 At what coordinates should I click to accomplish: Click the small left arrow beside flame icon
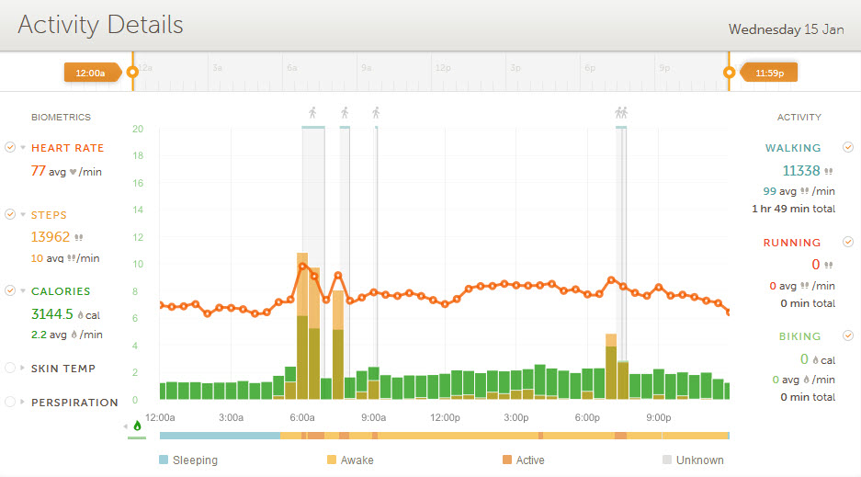pyautogui.click(x=126, y=426)
